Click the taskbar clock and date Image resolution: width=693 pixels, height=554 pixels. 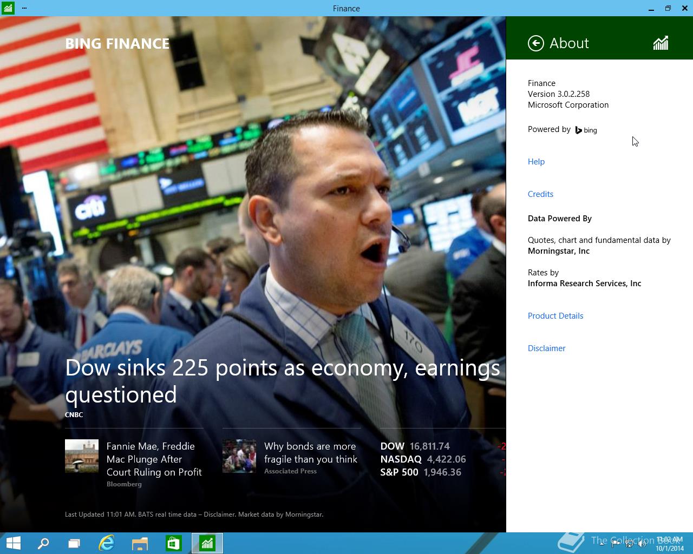(x=670, y=544)
